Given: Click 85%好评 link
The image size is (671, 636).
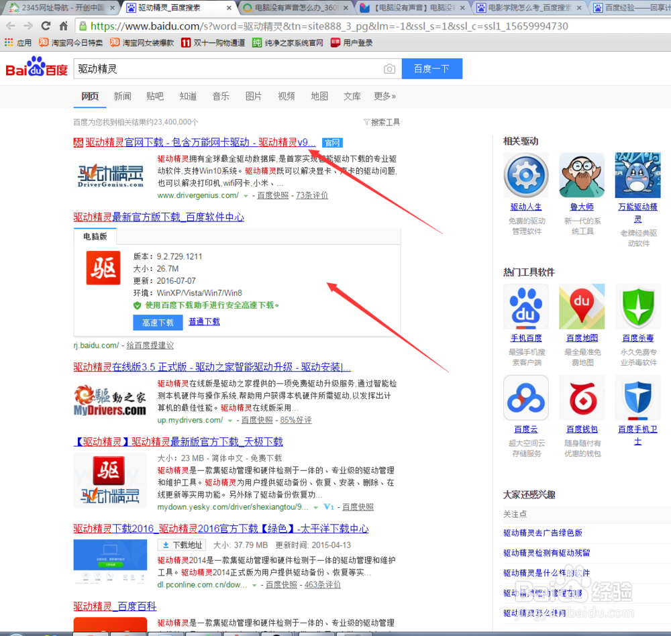Looking at the screenshot, I should (x=296, y=420).
